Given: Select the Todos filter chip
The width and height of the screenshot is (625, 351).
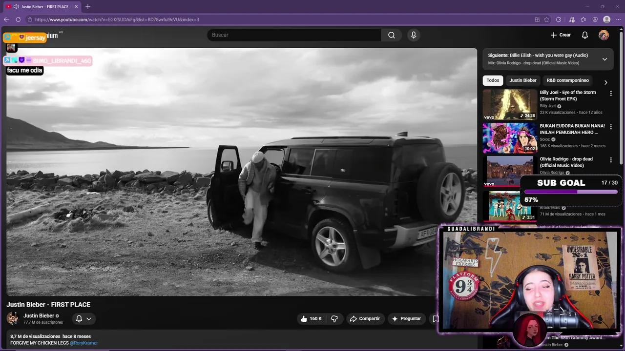Looking at the screenshot, I should [x=493, y=80].
